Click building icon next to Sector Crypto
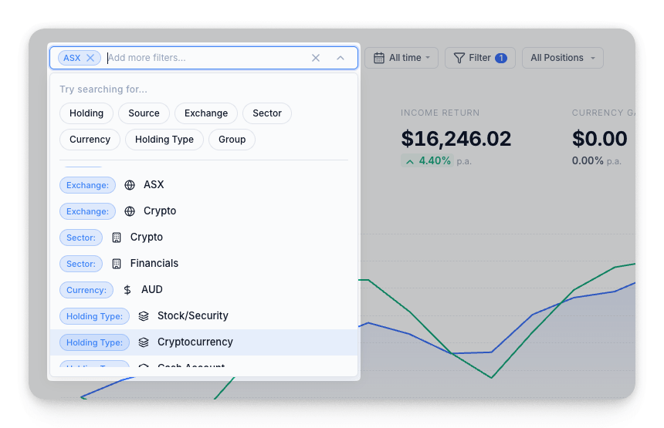 117,238
